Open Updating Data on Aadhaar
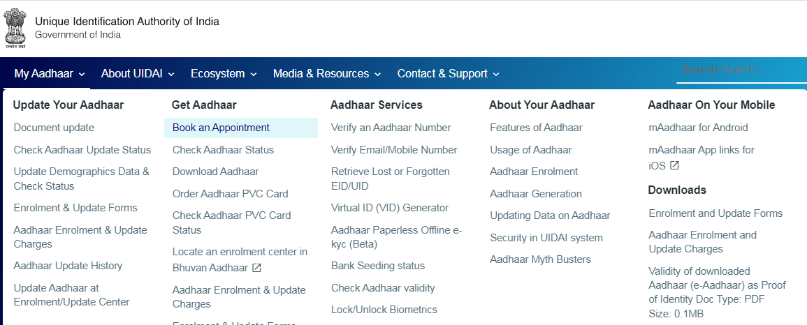This screenshot has width=807, height=325. (550, 215)
